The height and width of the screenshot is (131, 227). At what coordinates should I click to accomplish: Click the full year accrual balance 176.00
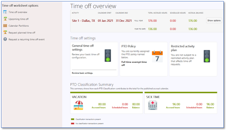tap(193, 21)
